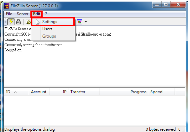This screenshot has height=132, width=190.
Task: Click the FileZilla logo in the title bar
Action: coord(6,6)
